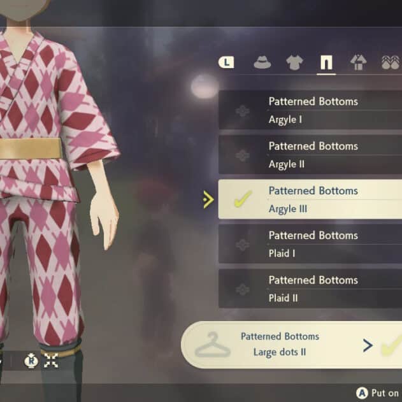Image resolution: width=402 pixels, height=402 pixels.
Task: Toggle the checkmark on Argyle III
Action: [x=243, y=199]
